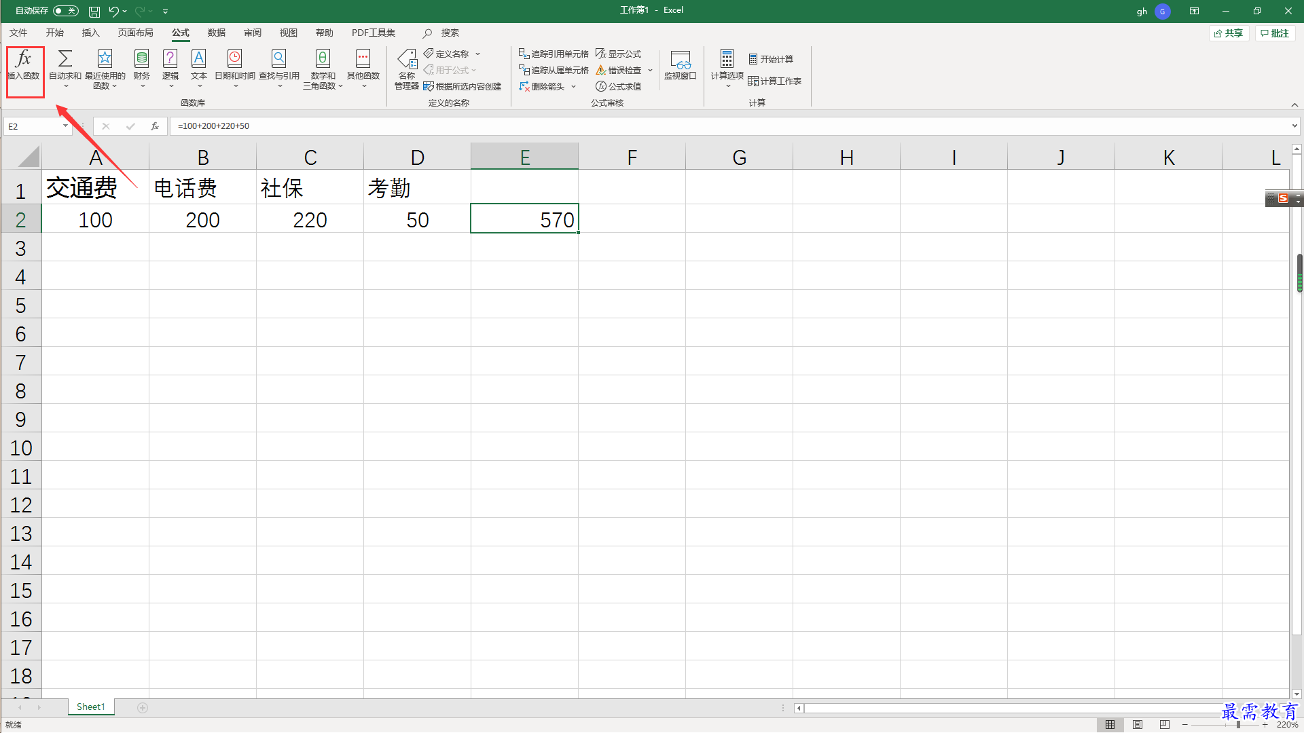Switch to Page Layout view in status bar
1304x733 pixels.
coord(1138,725)
